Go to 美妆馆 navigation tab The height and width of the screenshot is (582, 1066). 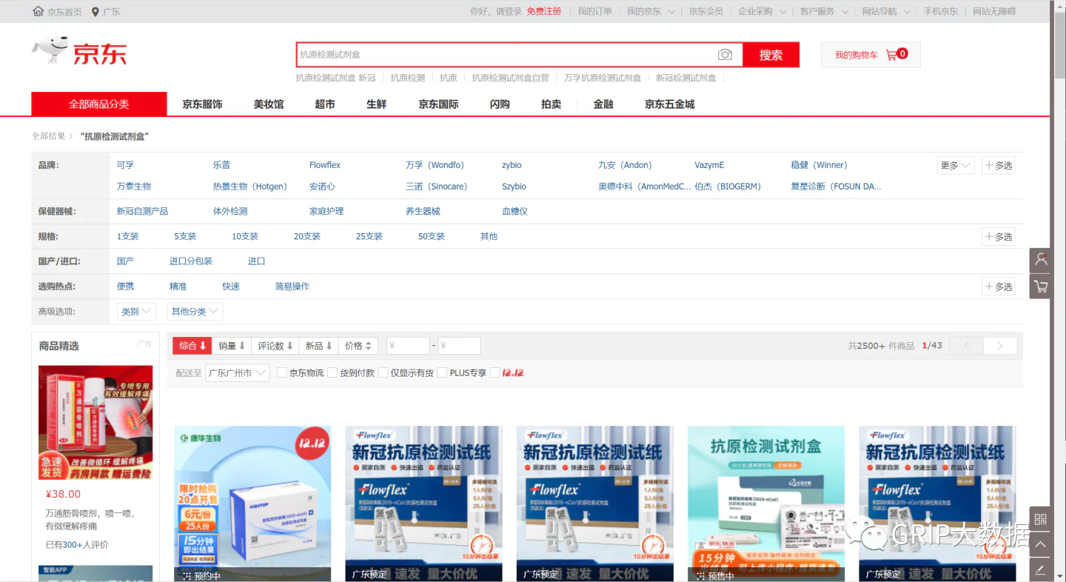(268, 104)
